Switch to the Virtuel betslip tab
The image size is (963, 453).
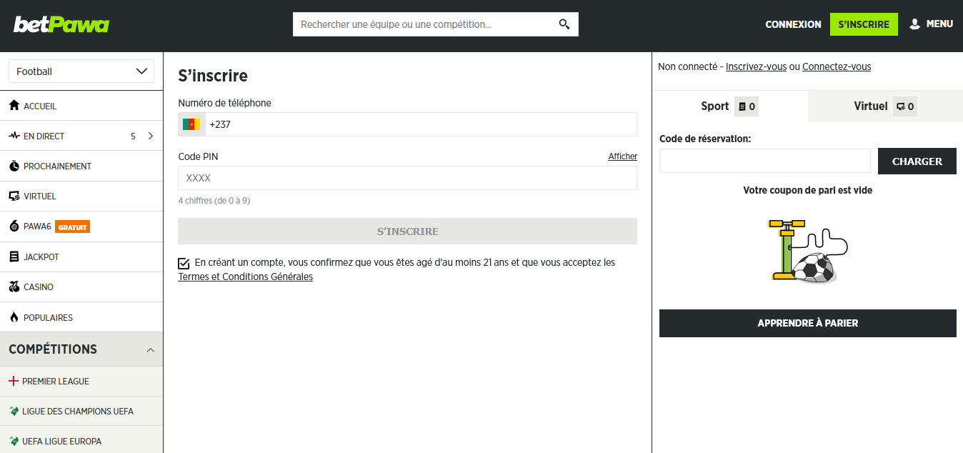click(x=885, y=106)
